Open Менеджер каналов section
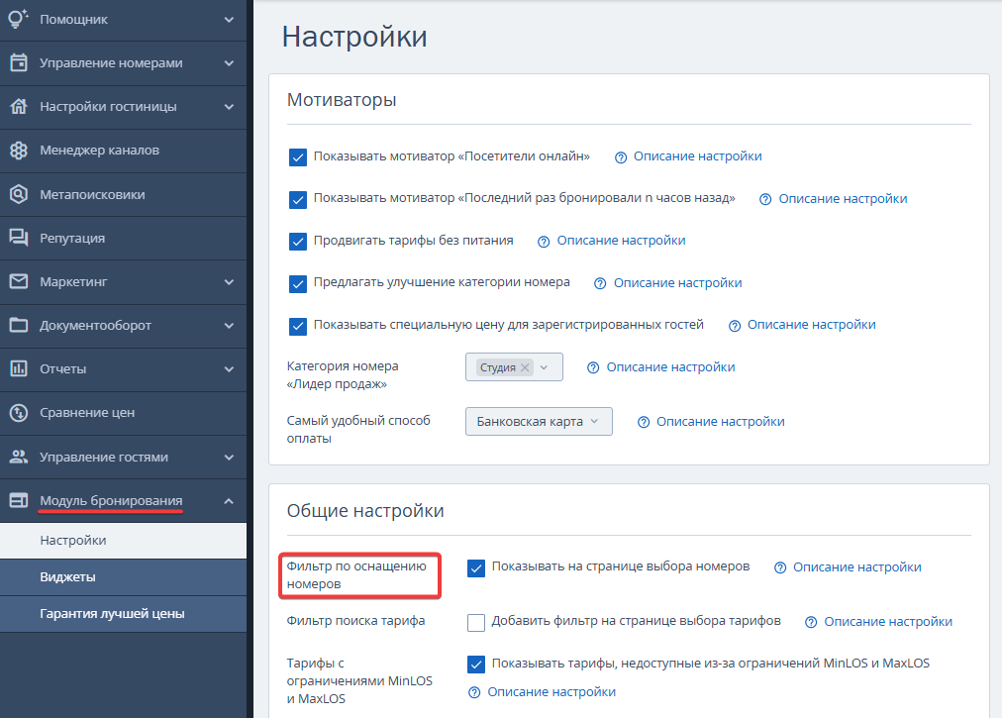Image resolution: width=1002 pixels, height=718 pixels. coord(124,151)
